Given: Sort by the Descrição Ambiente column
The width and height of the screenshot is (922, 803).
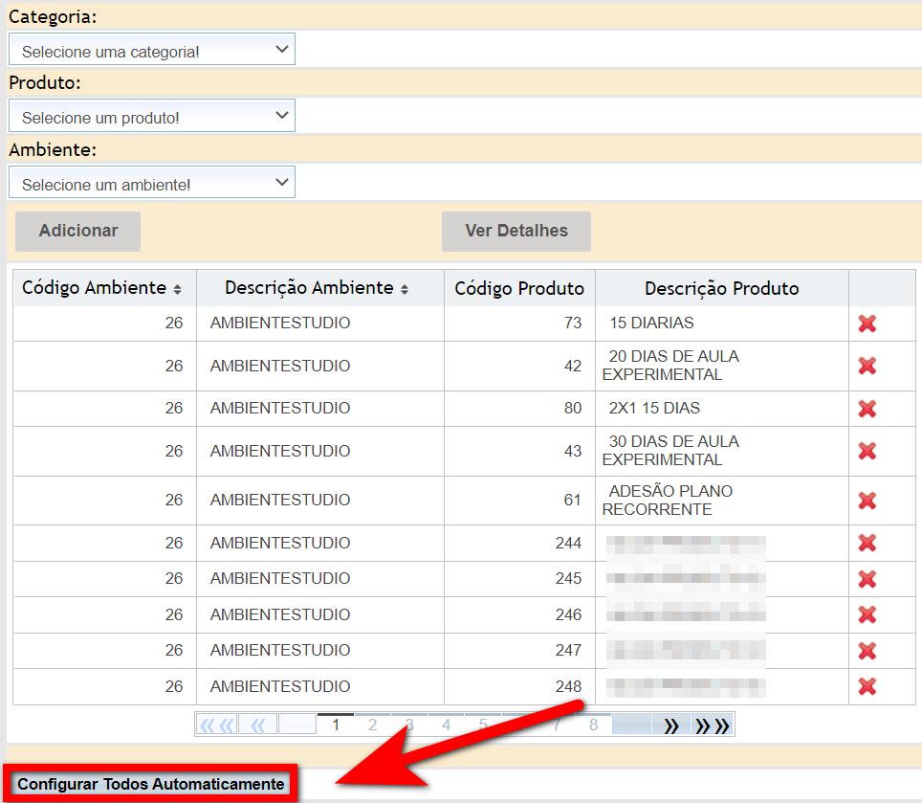Looking at the screenshot, I should (x=405, y=289).
